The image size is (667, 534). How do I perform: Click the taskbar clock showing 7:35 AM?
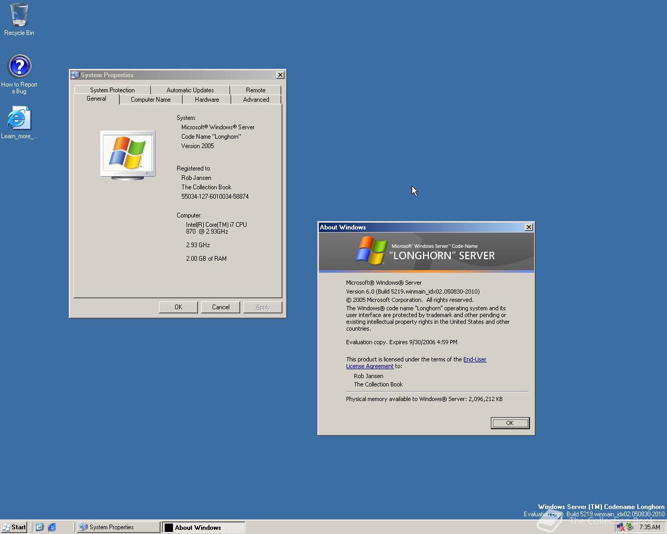[649, 527]
